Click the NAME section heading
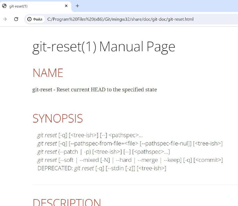Screen dimensions: 238x206 point(48,73)
